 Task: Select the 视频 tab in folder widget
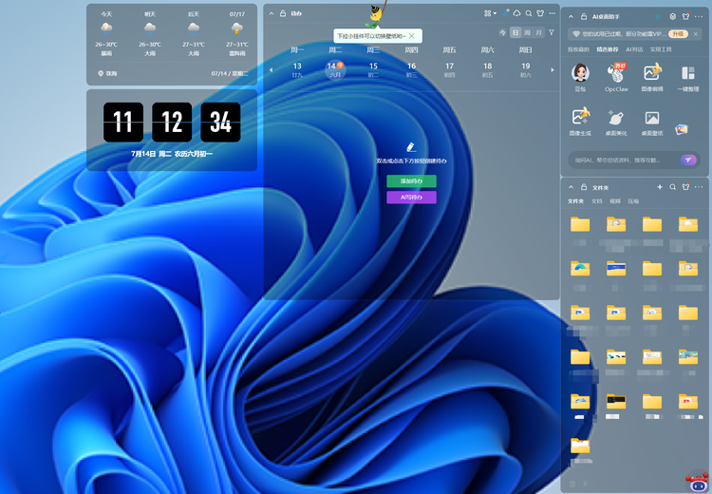[x=615, y=200]
